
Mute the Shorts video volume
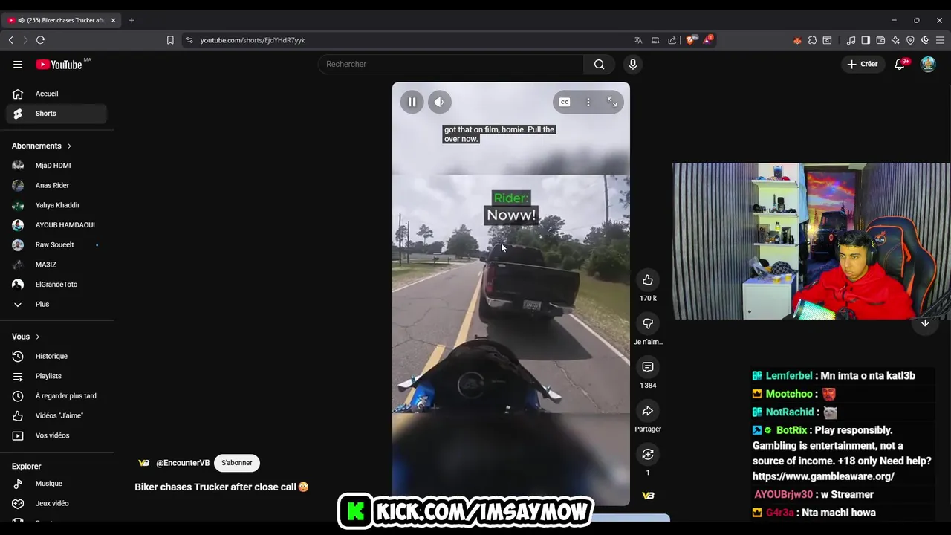(439, 102)
